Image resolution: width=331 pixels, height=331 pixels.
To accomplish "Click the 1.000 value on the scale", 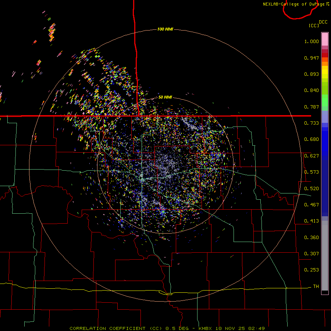I will 312,41.
